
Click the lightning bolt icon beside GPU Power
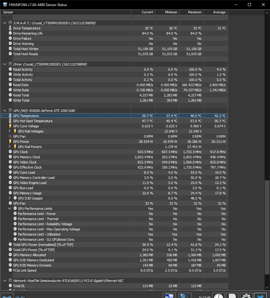pyautogui.click(x=10, y=142)
